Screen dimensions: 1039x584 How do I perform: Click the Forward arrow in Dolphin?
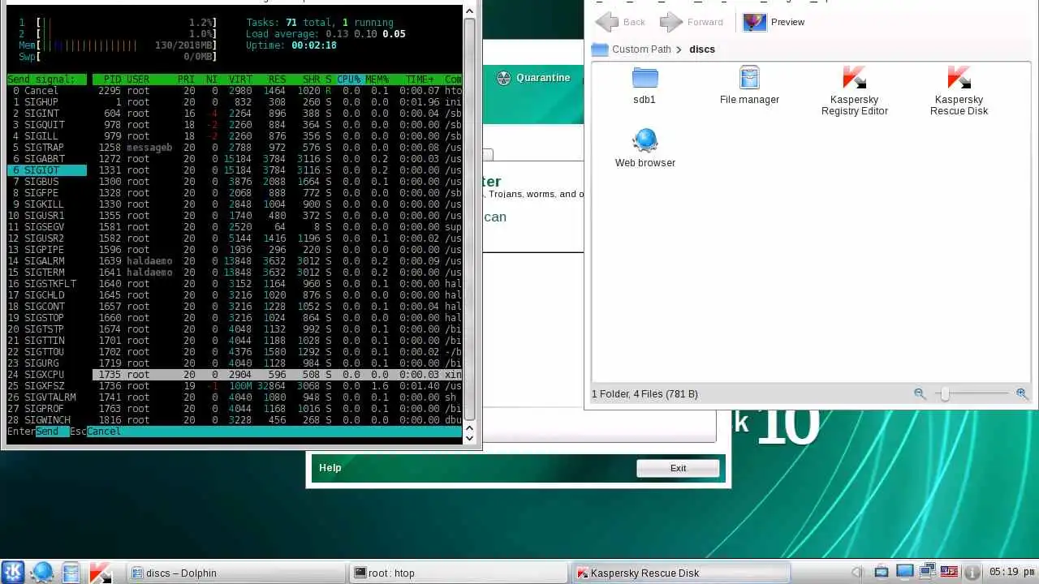pyautogui.click(x=692, y=22)
